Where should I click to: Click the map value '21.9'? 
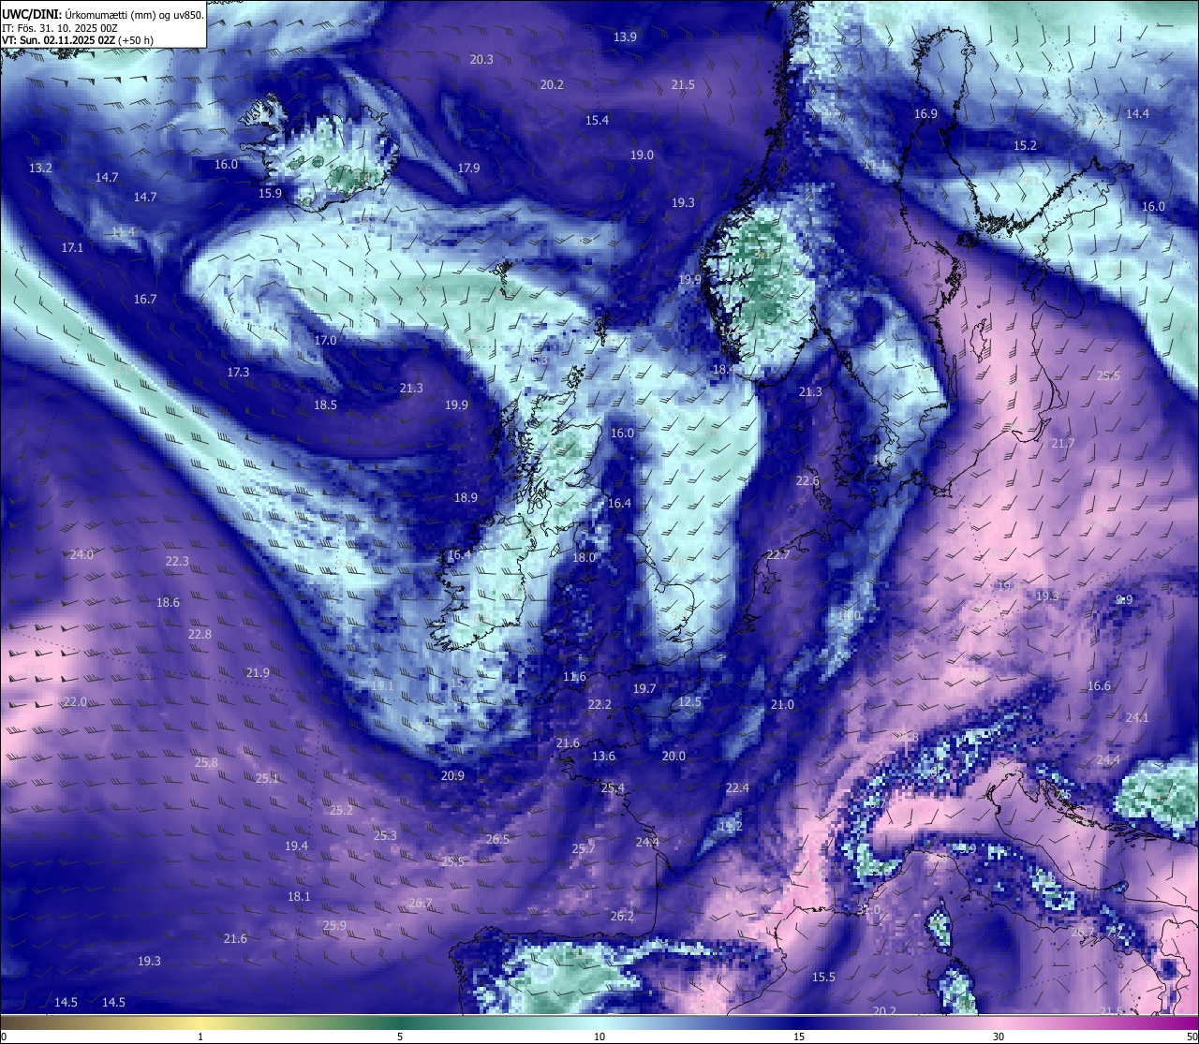pyautogui.click(x=258, y=672)
